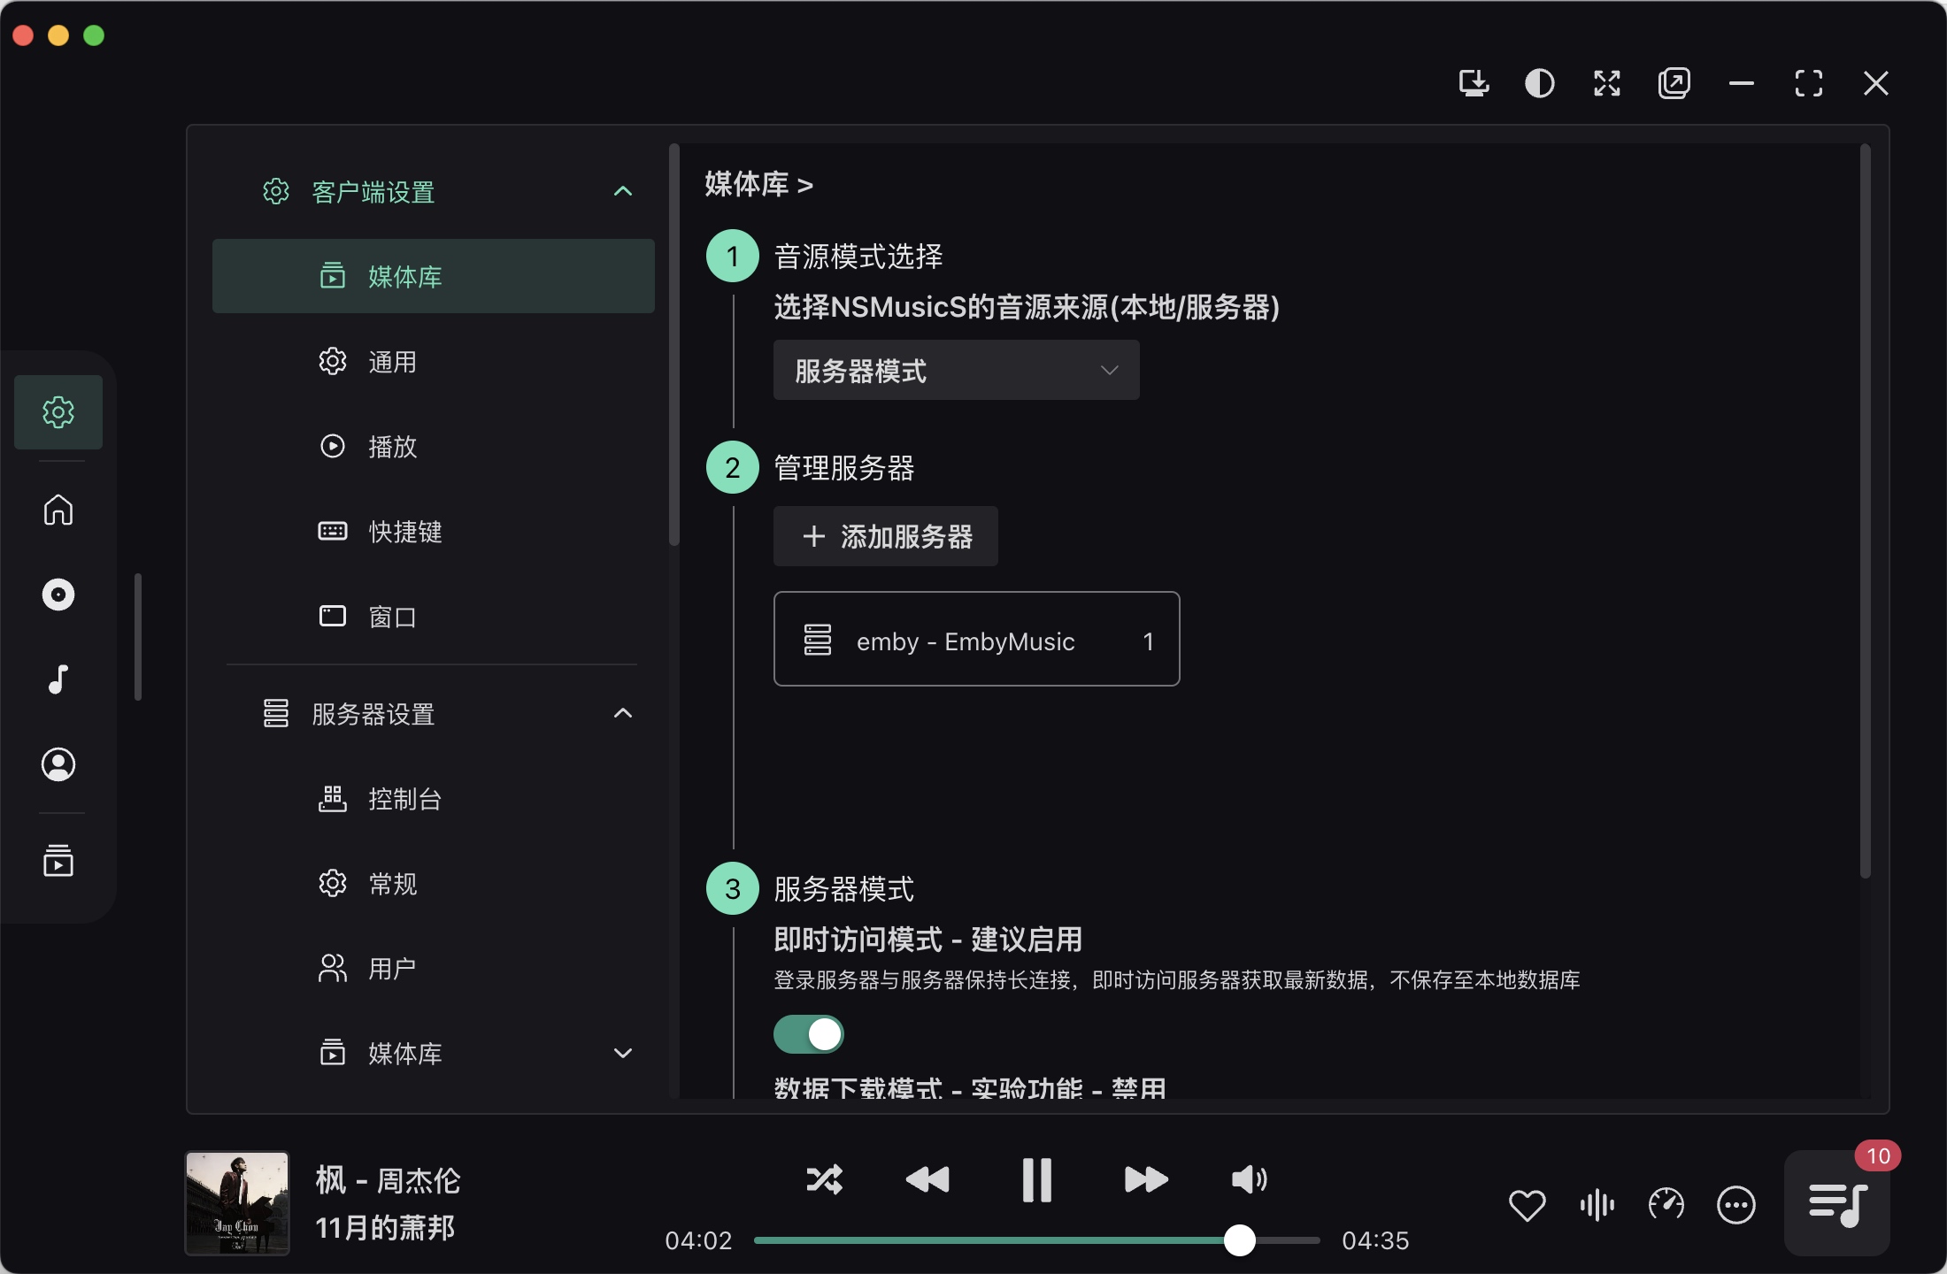Open the sound equalizer waveform icon
This screenshot has width=1947, height=1274.
click(1597, 1205)
